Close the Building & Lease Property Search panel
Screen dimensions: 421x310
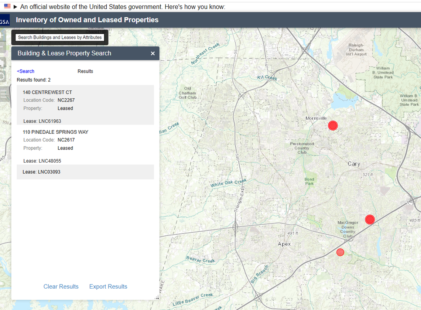(153, 53)
